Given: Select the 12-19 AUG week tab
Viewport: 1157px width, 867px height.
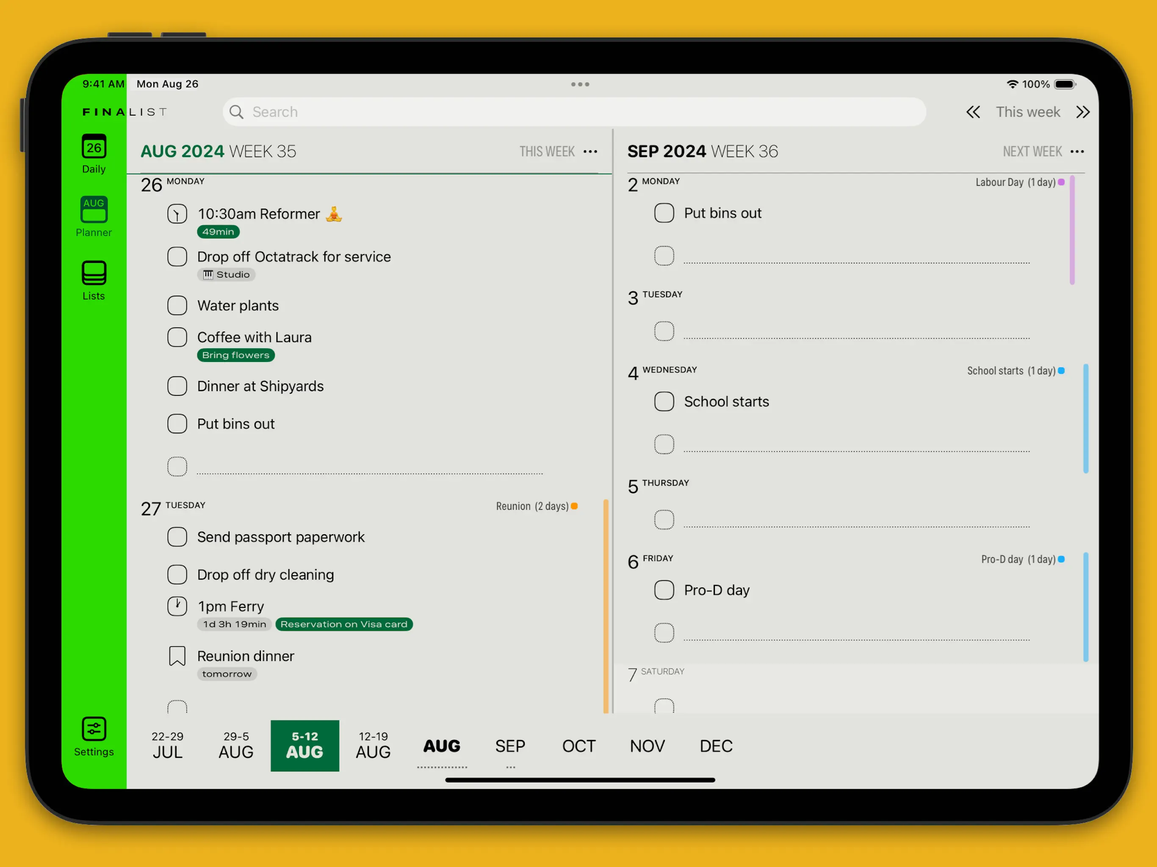Looking at the screenshot, I should click(x=373, y=745).
